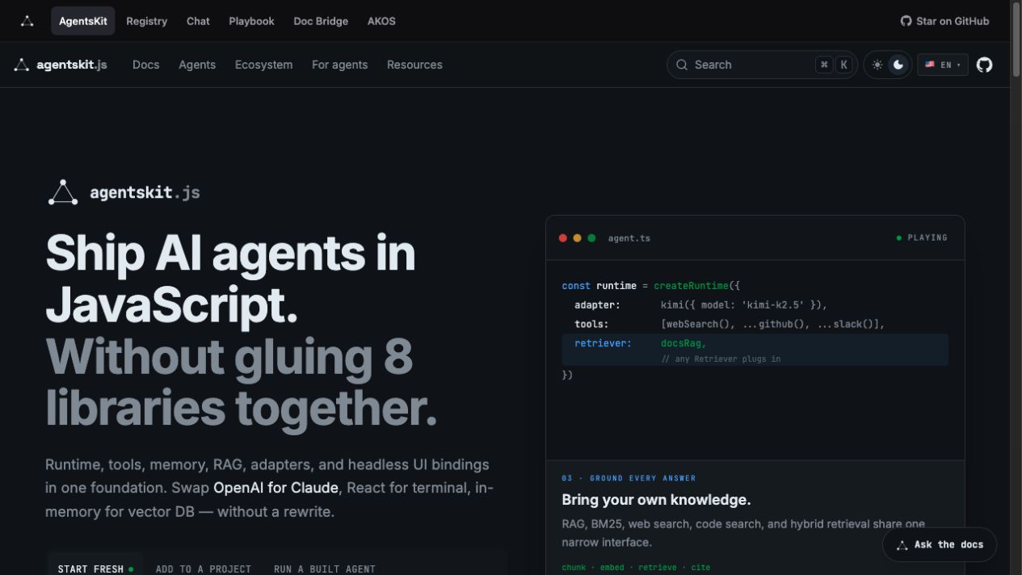Select ADD TO A PROJECT tab

pyautogui.click(x=204, y=569)
